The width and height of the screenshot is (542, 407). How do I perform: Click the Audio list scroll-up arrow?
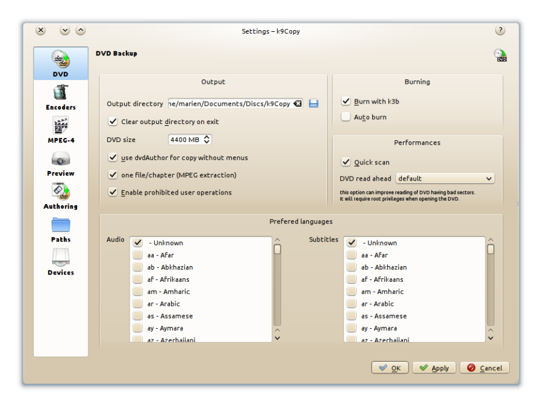(x=277, y=240)
